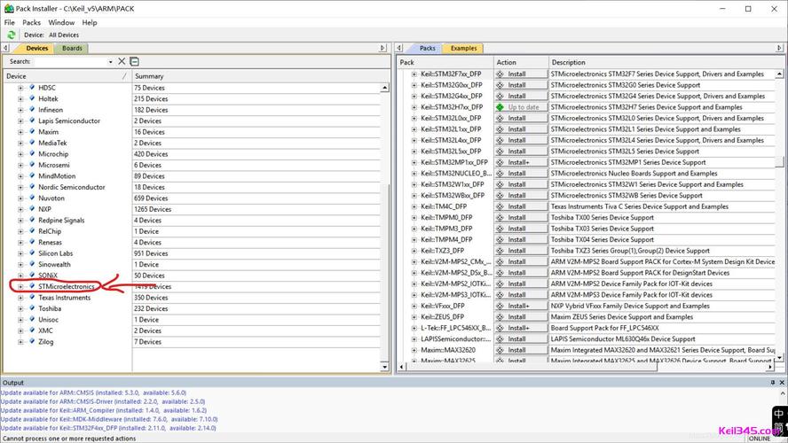Click the left arrow icon of Devices pane
Image resolution: width=788 pixels, height=443 pixels.
tap(5, 48)
